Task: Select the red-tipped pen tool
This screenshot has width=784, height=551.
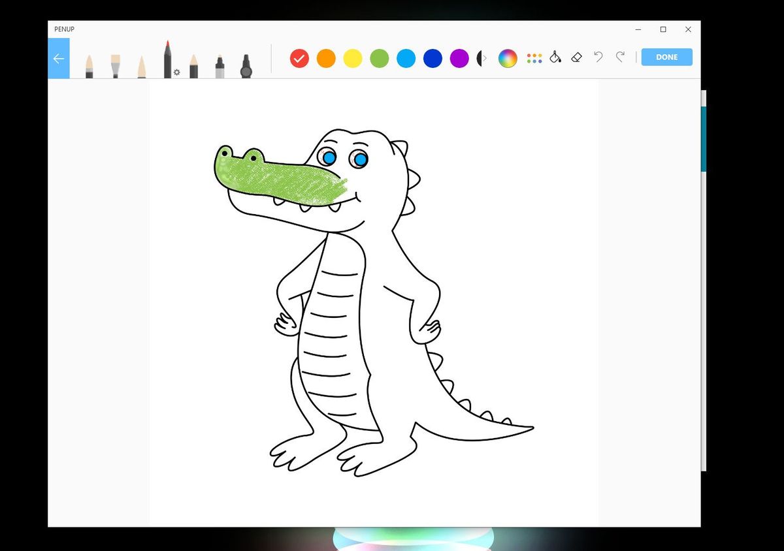Action: point(167,60)
